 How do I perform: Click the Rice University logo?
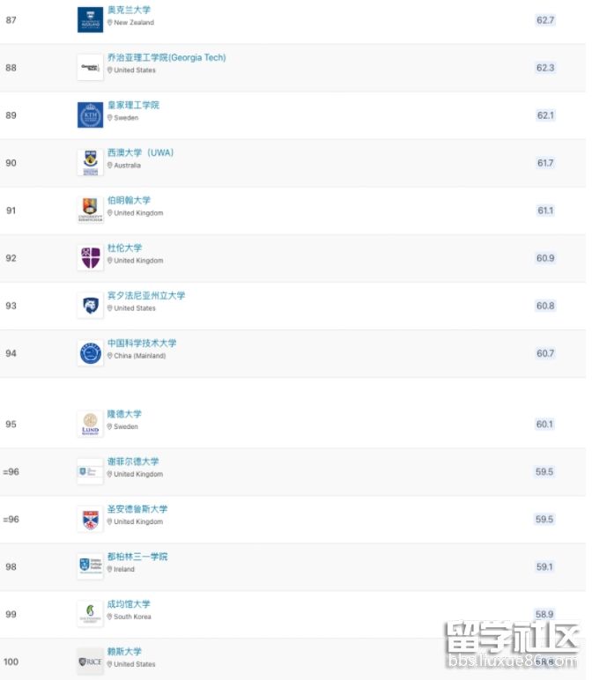pyautogui.click(x=90, y=662)
